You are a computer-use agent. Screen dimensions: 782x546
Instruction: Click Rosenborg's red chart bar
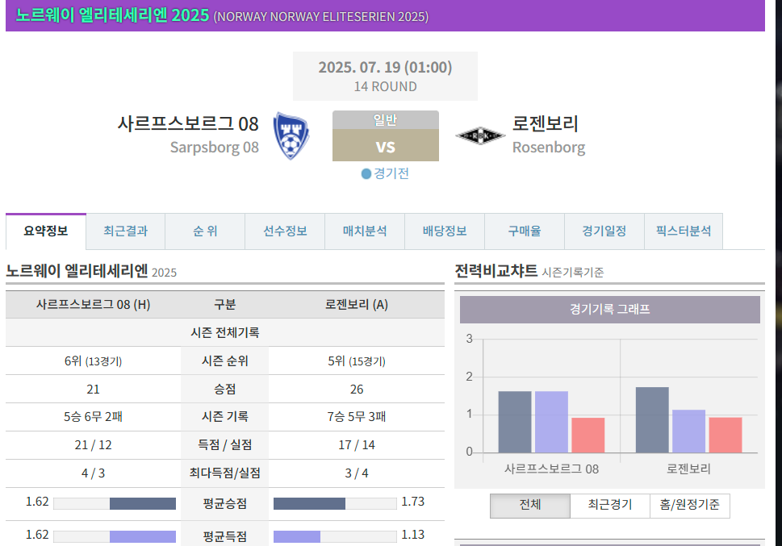(x=726, y=436)
